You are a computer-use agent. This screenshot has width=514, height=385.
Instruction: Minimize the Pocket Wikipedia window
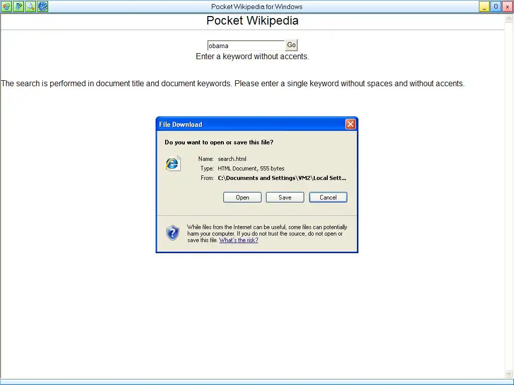[484, 7]
